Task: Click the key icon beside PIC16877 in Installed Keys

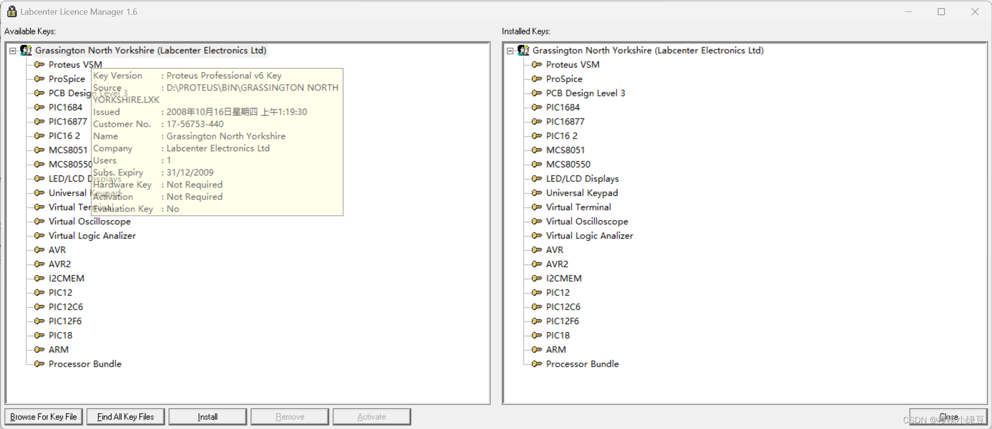Action: tap(537, 122)
